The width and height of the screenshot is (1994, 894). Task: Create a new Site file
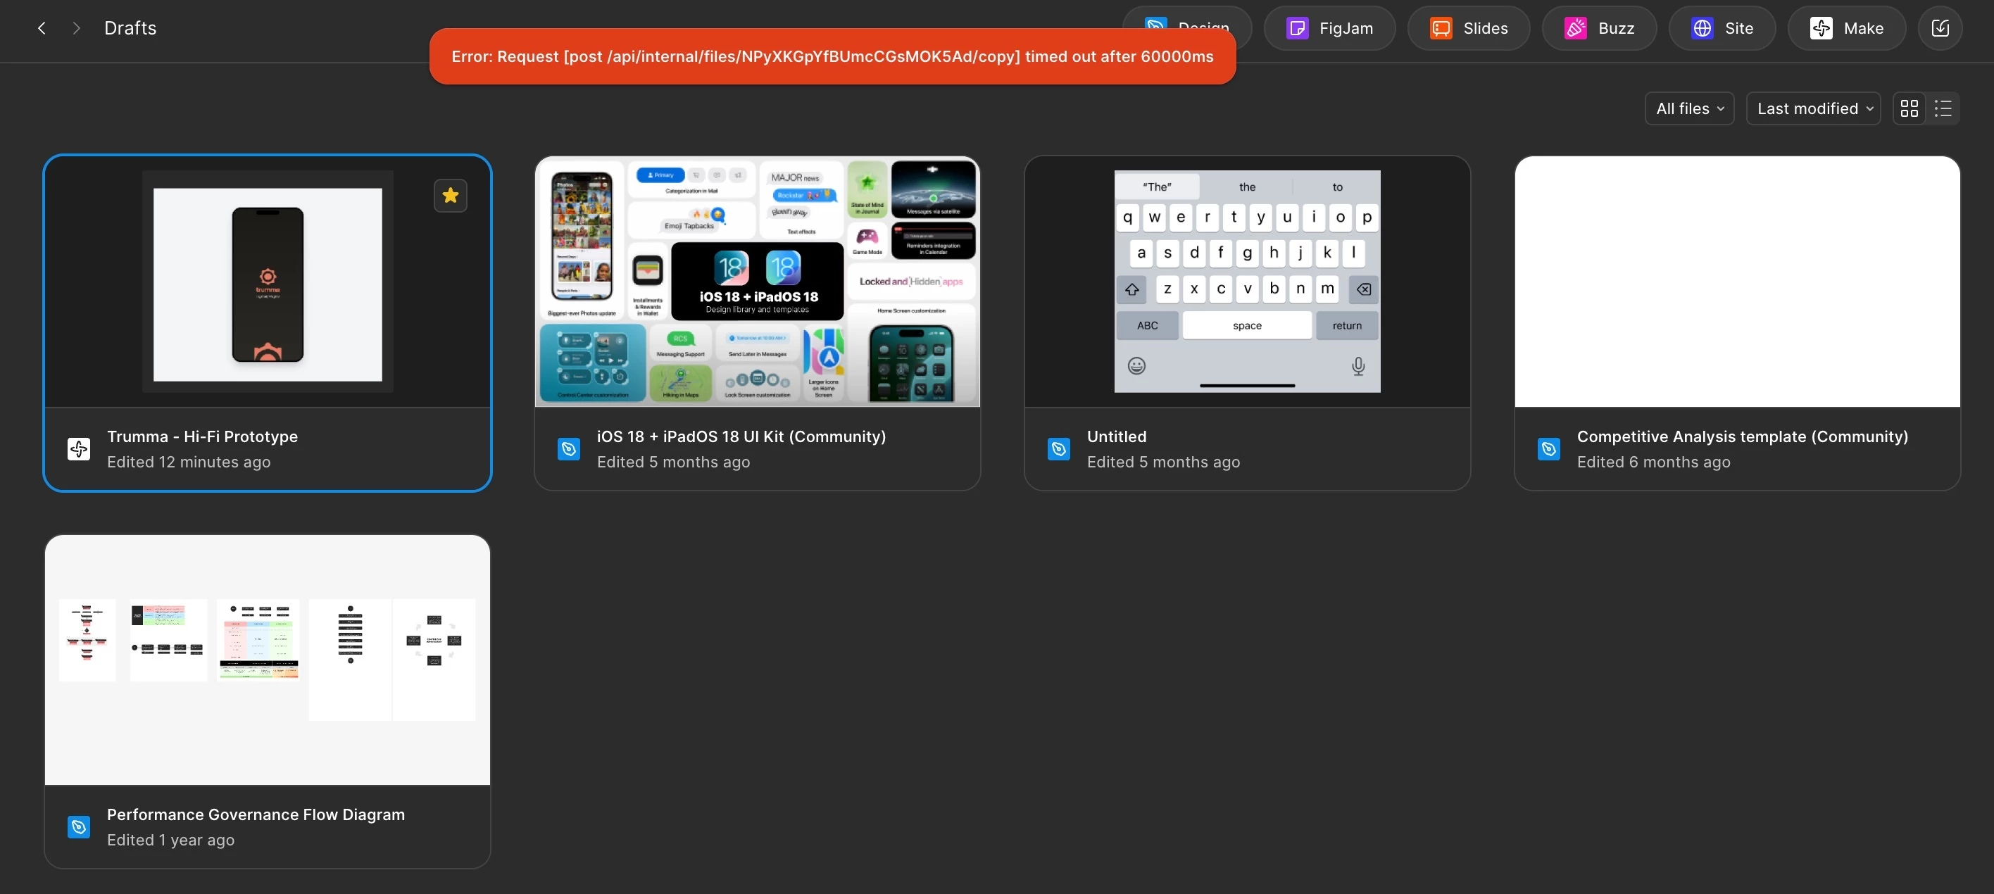[x=1722, y=29]
